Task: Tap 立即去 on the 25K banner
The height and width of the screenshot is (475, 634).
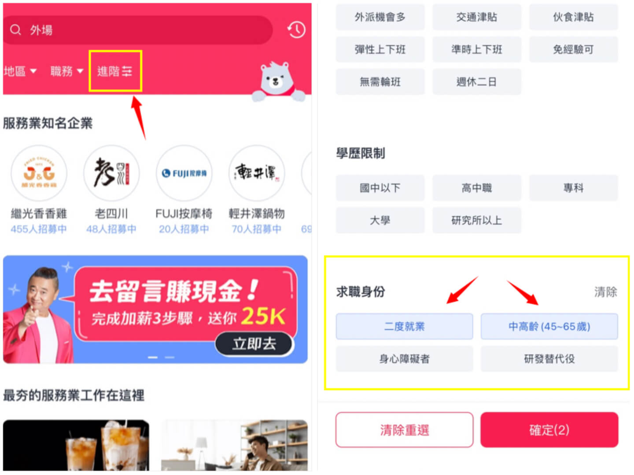Action: click(x=254, y=343)
